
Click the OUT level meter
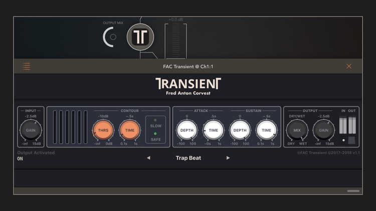pyautogui.click(x=352, y=124)
